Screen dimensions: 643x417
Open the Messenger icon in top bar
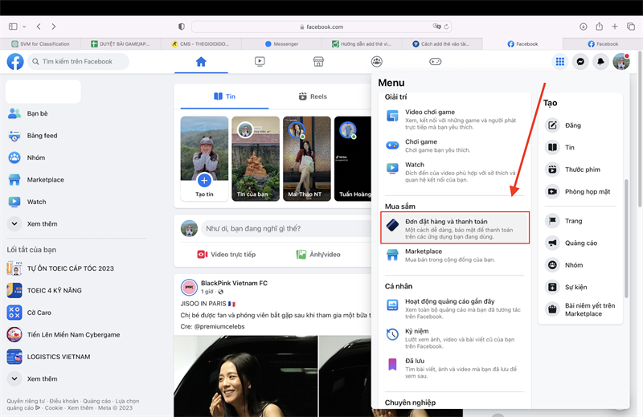tap(580, 62)
